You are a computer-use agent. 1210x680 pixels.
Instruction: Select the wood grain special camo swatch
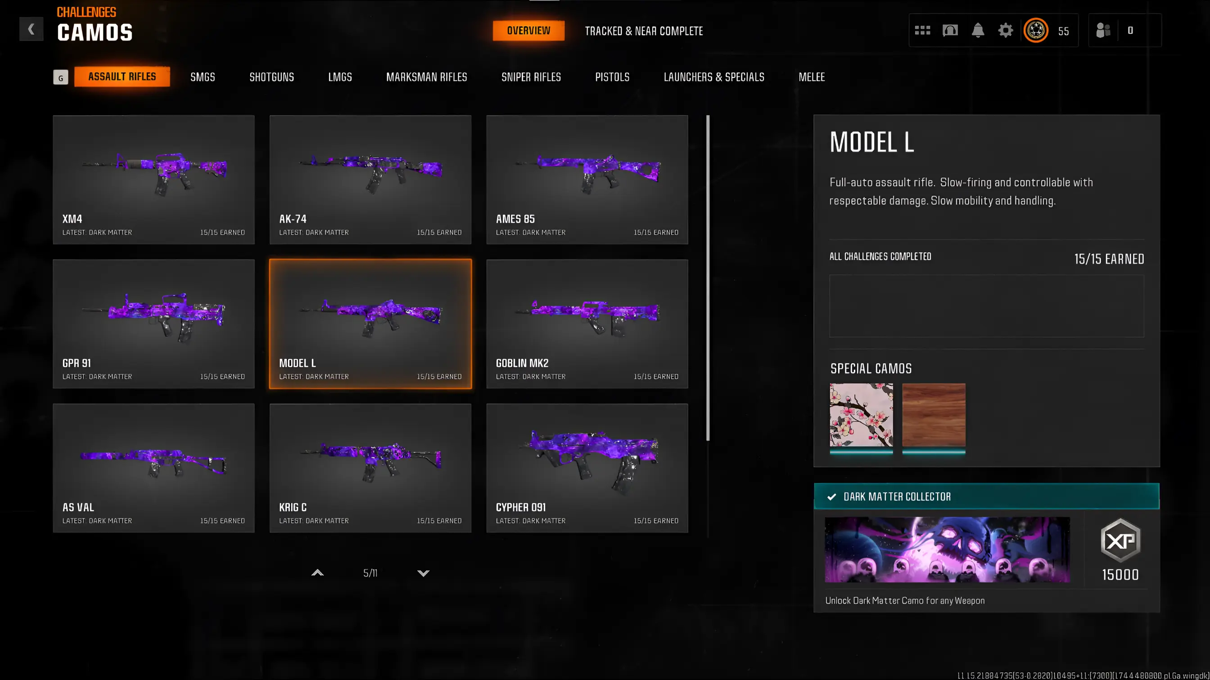pos(933,415)
